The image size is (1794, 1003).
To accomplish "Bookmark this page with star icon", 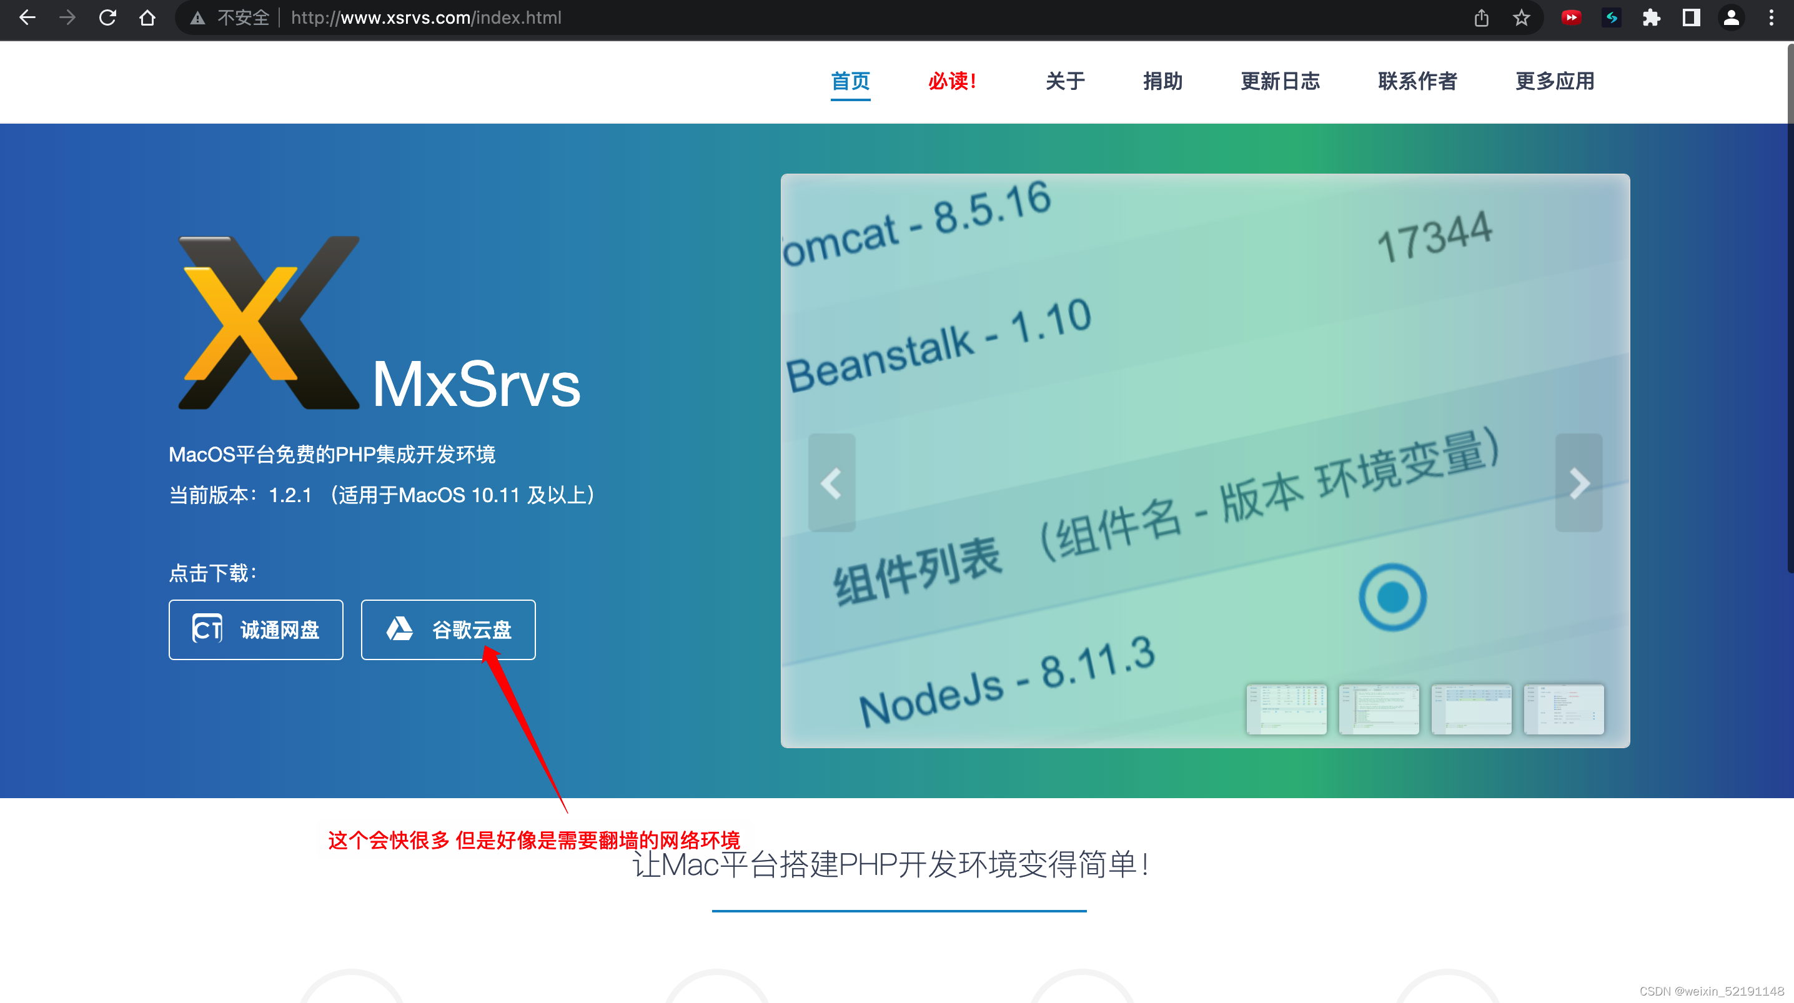I will tap(1521, 17).
